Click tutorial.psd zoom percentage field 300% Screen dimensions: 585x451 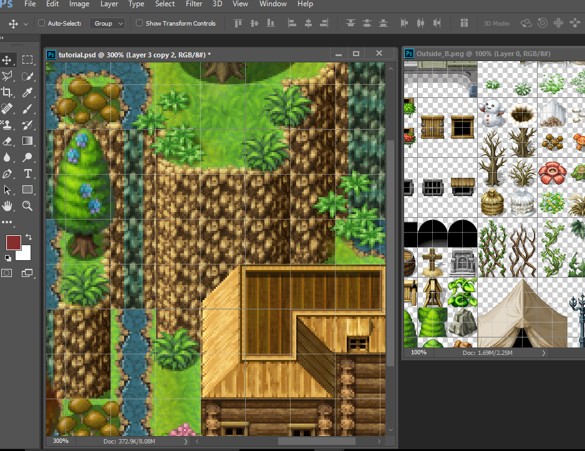(x=60, y=441)
